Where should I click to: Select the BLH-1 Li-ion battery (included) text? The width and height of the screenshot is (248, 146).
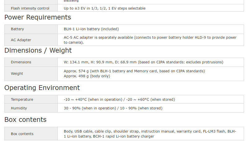pyautogui.click(x=91, y=29)
